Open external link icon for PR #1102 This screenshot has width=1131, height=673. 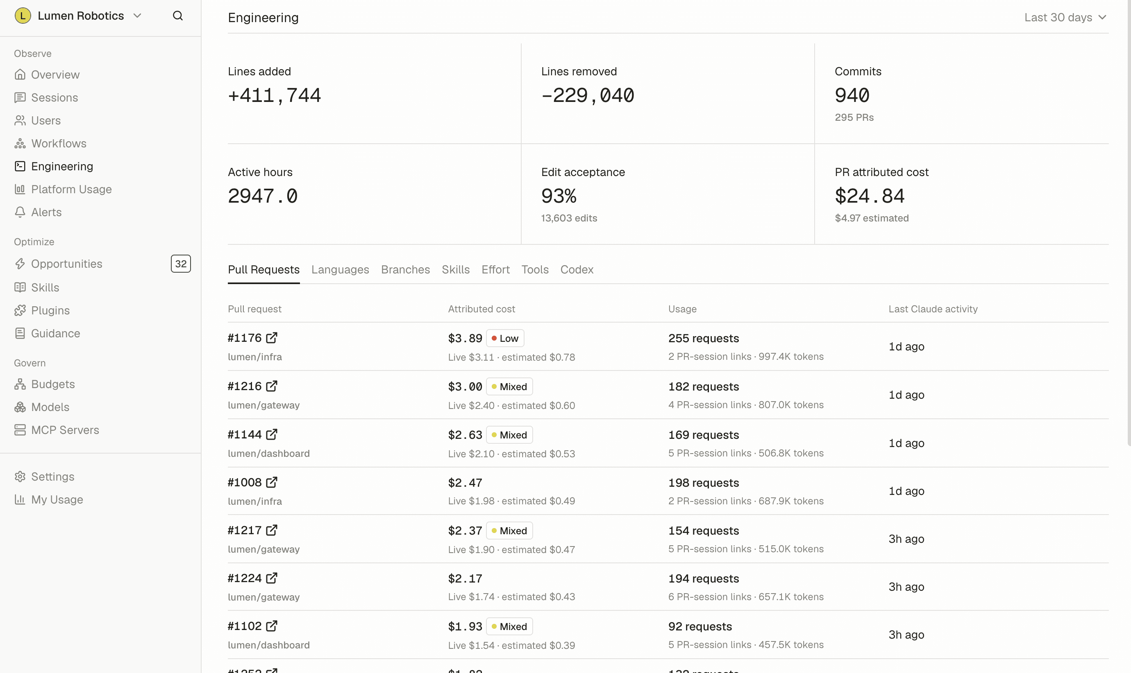pyautogui.click(x=271, y=626)
